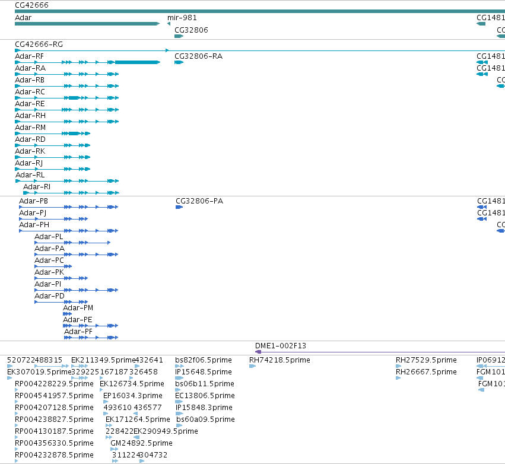The image size is (505, 464).
Task: Select the Adar-PK protein feature
Action: [61, 278]
